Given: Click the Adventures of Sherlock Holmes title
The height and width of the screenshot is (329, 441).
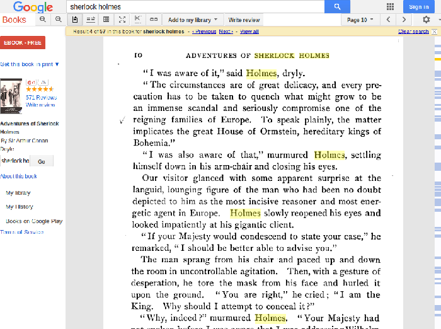Looking at the screenshot, I should click(x=30, y=127).
